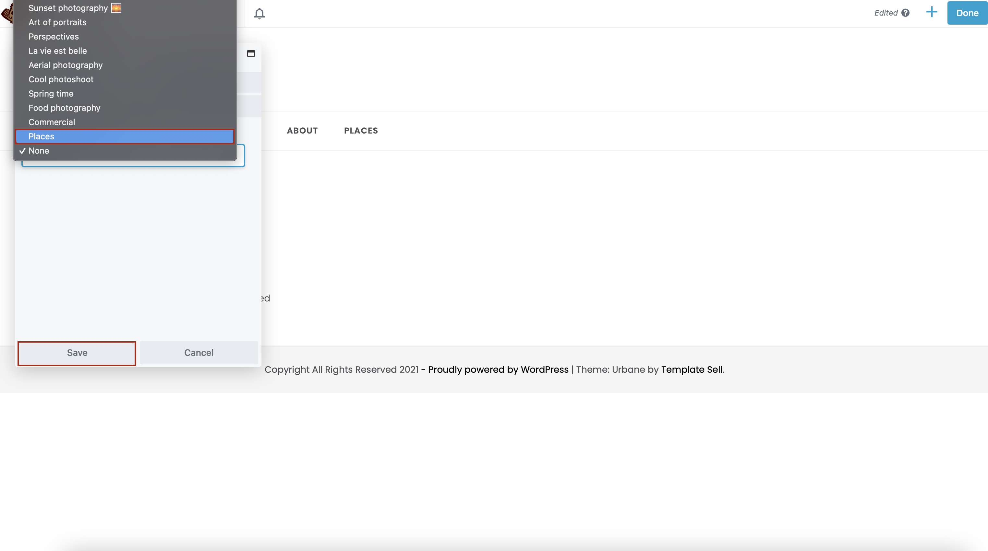Click the Done button

pos(967,13)
